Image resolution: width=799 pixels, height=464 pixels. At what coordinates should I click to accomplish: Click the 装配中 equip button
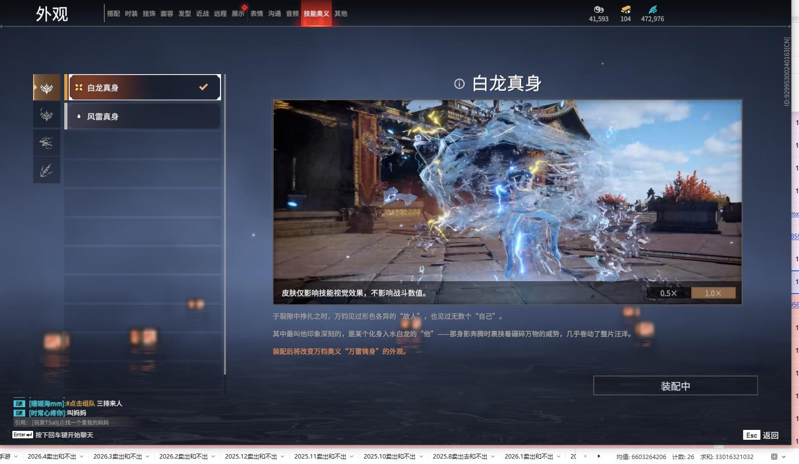(x=675, y=385)
